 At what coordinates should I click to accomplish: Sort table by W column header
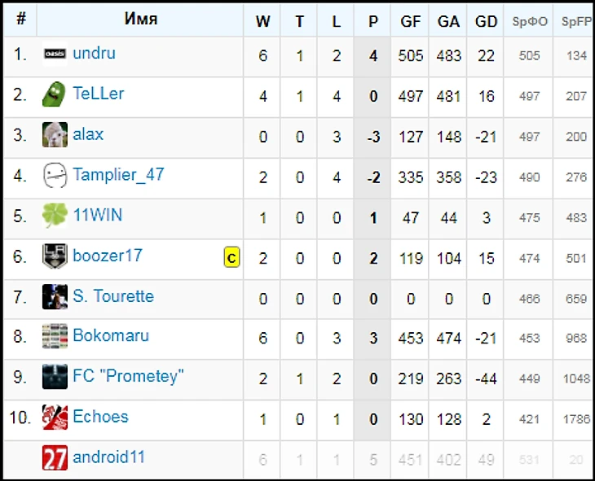262,22
